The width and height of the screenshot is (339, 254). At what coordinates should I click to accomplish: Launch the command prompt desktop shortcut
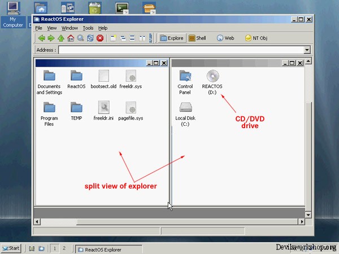pos(122,8)
